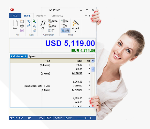Select the 4,654.00 input cell

77,98
